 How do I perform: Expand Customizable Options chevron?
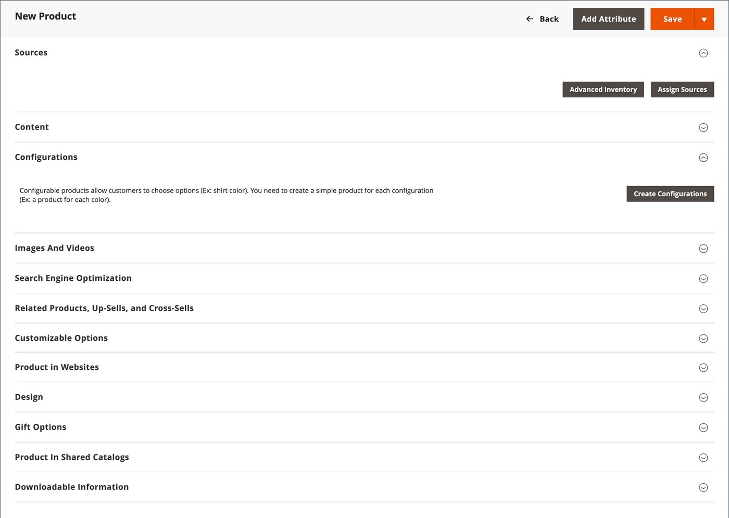tap(703, 339)
